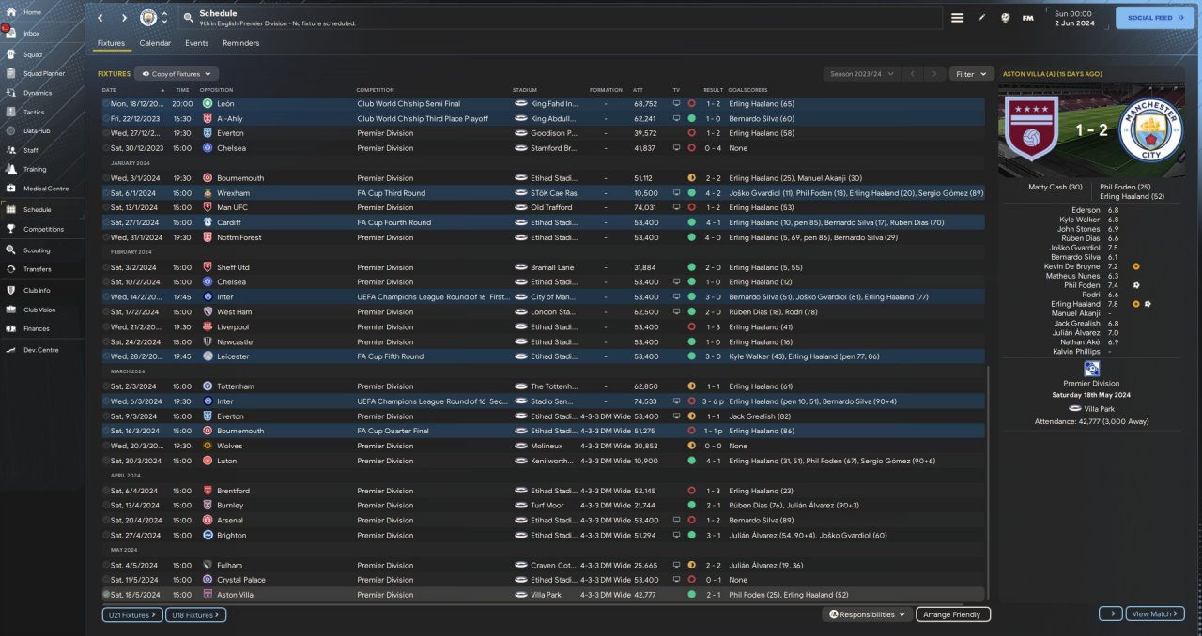Open Club Info in sidebar
Image resolution: width=1202 pixels, height=636 pixels.
pyautogui.click(x=37, y=291)
